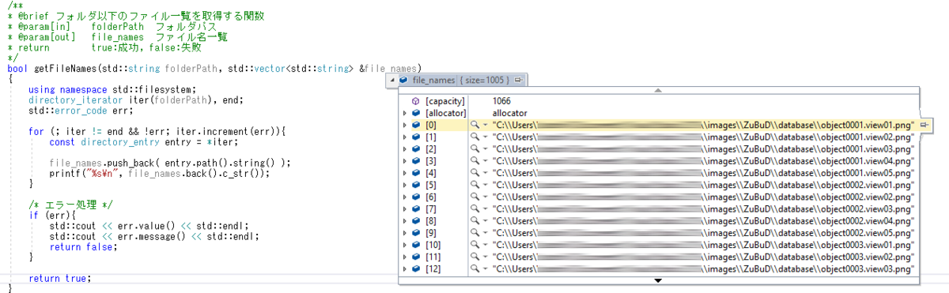The image size is (949, 293).
Task: Click 'return false;' in the error block
Action: (83, 247)
